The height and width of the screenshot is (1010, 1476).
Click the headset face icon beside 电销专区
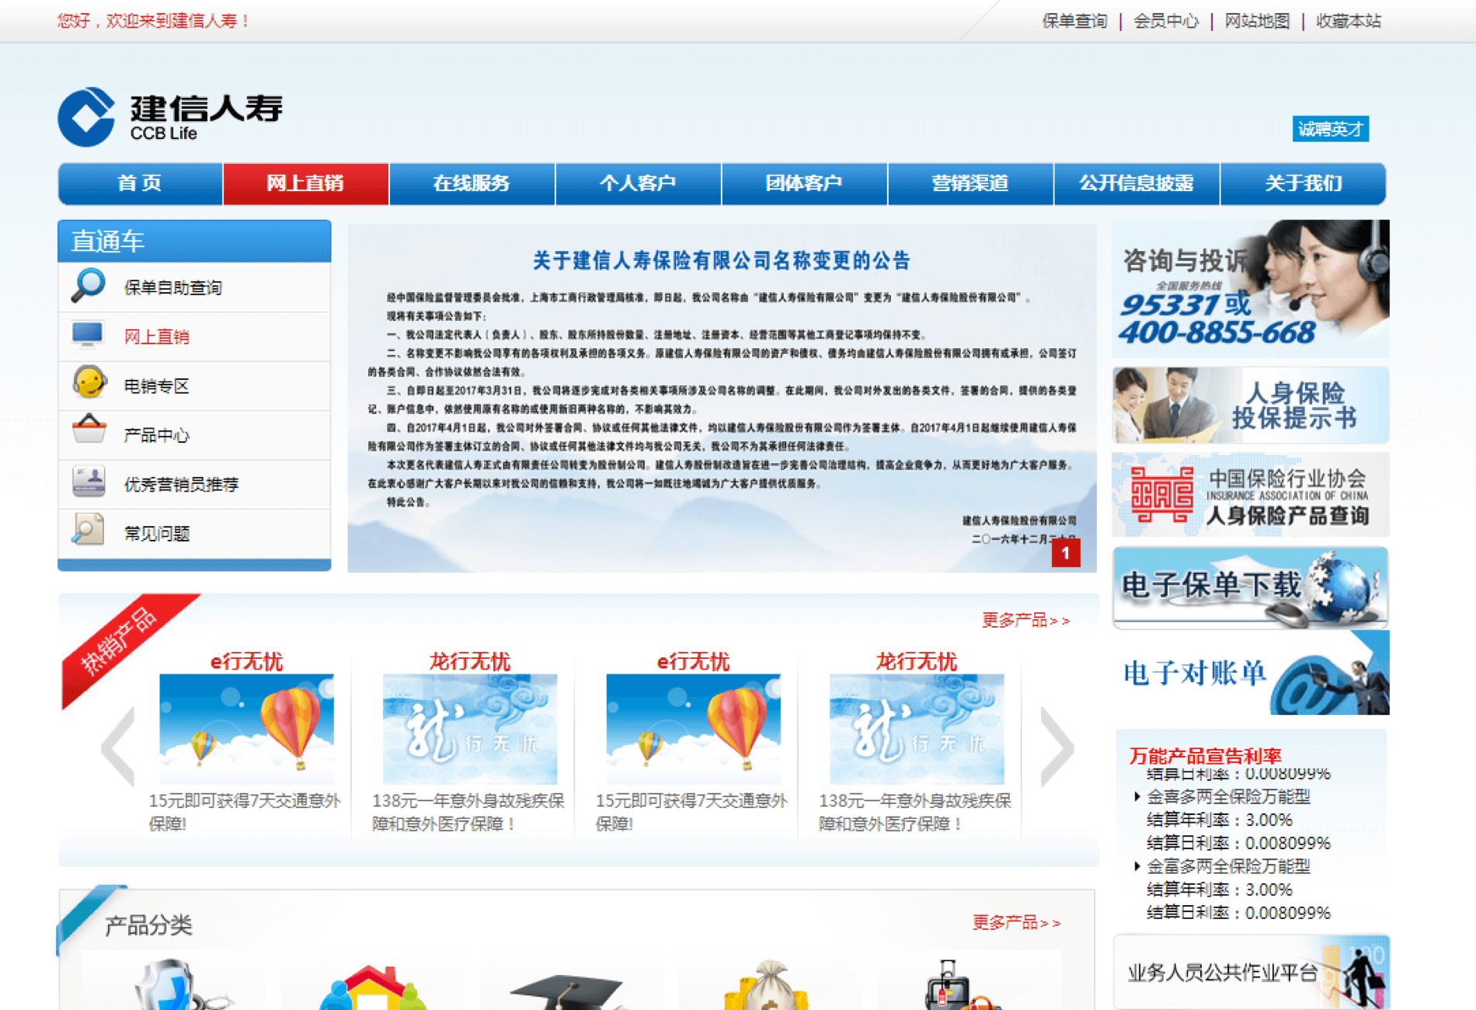(x=89, y=383)
